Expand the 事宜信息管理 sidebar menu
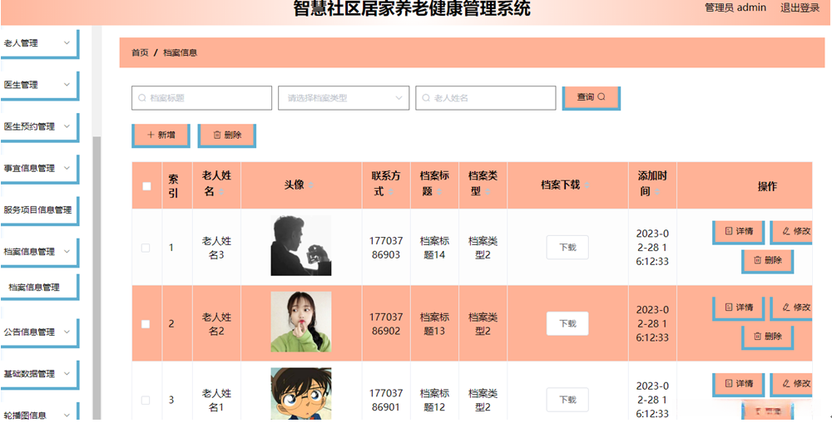Image resolution: width=832 pixels, height=423 pixels. (x=38, y=168)
